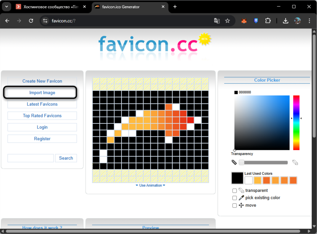Click the rainbow hue slider bar
The image size is (317, 234).
click(296, 123)
